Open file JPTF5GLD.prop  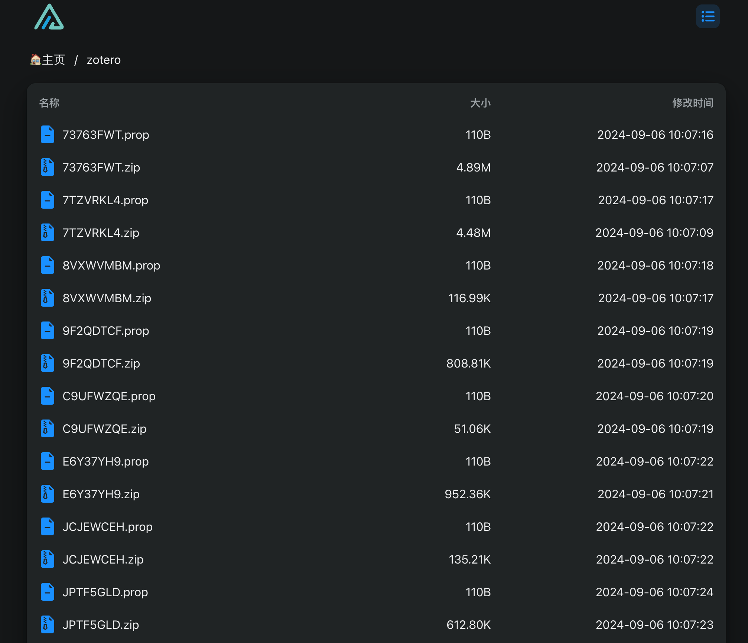coord(105,592)
